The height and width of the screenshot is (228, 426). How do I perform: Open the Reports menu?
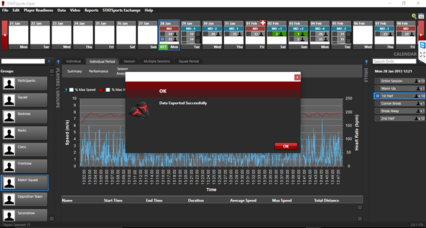pyautogui.click(x=91, y=10)
